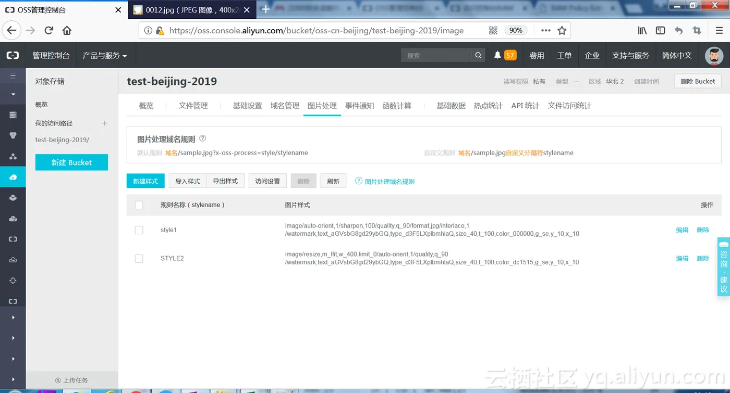Open test-beijing-2019/ in the left panel

pyautogui.click(x=62, y=140)
